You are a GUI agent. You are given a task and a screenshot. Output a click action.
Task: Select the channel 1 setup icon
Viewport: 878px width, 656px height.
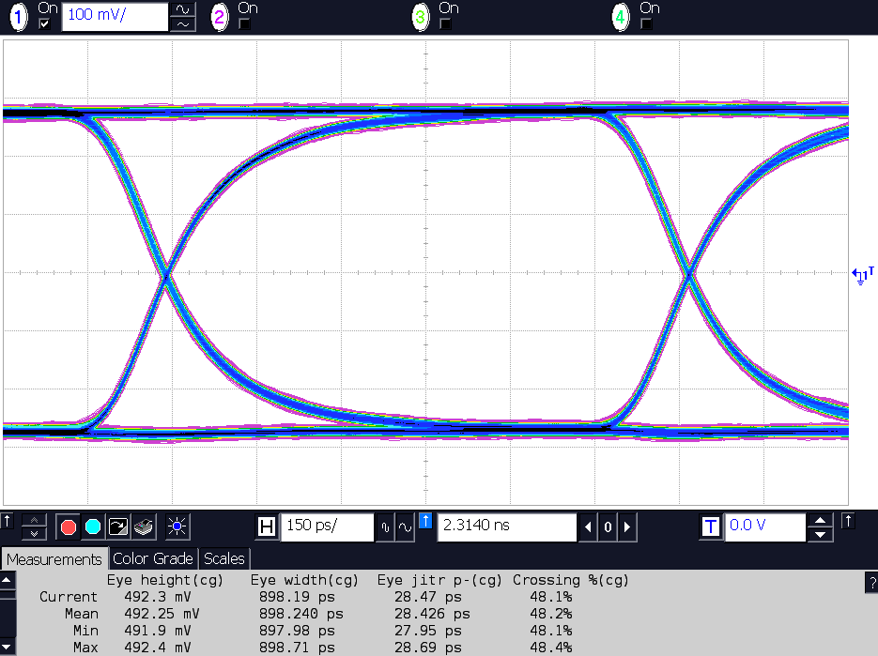pos(17,17)
